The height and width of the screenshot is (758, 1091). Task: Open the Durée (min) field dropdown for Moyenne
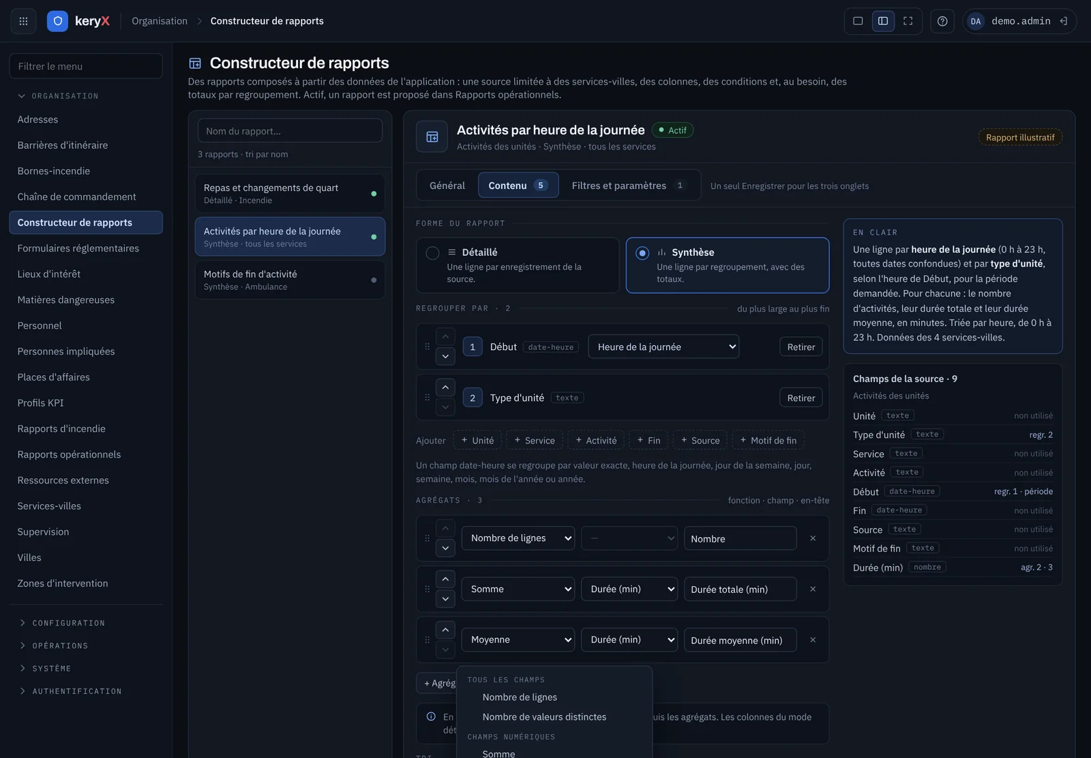(629, 640)
